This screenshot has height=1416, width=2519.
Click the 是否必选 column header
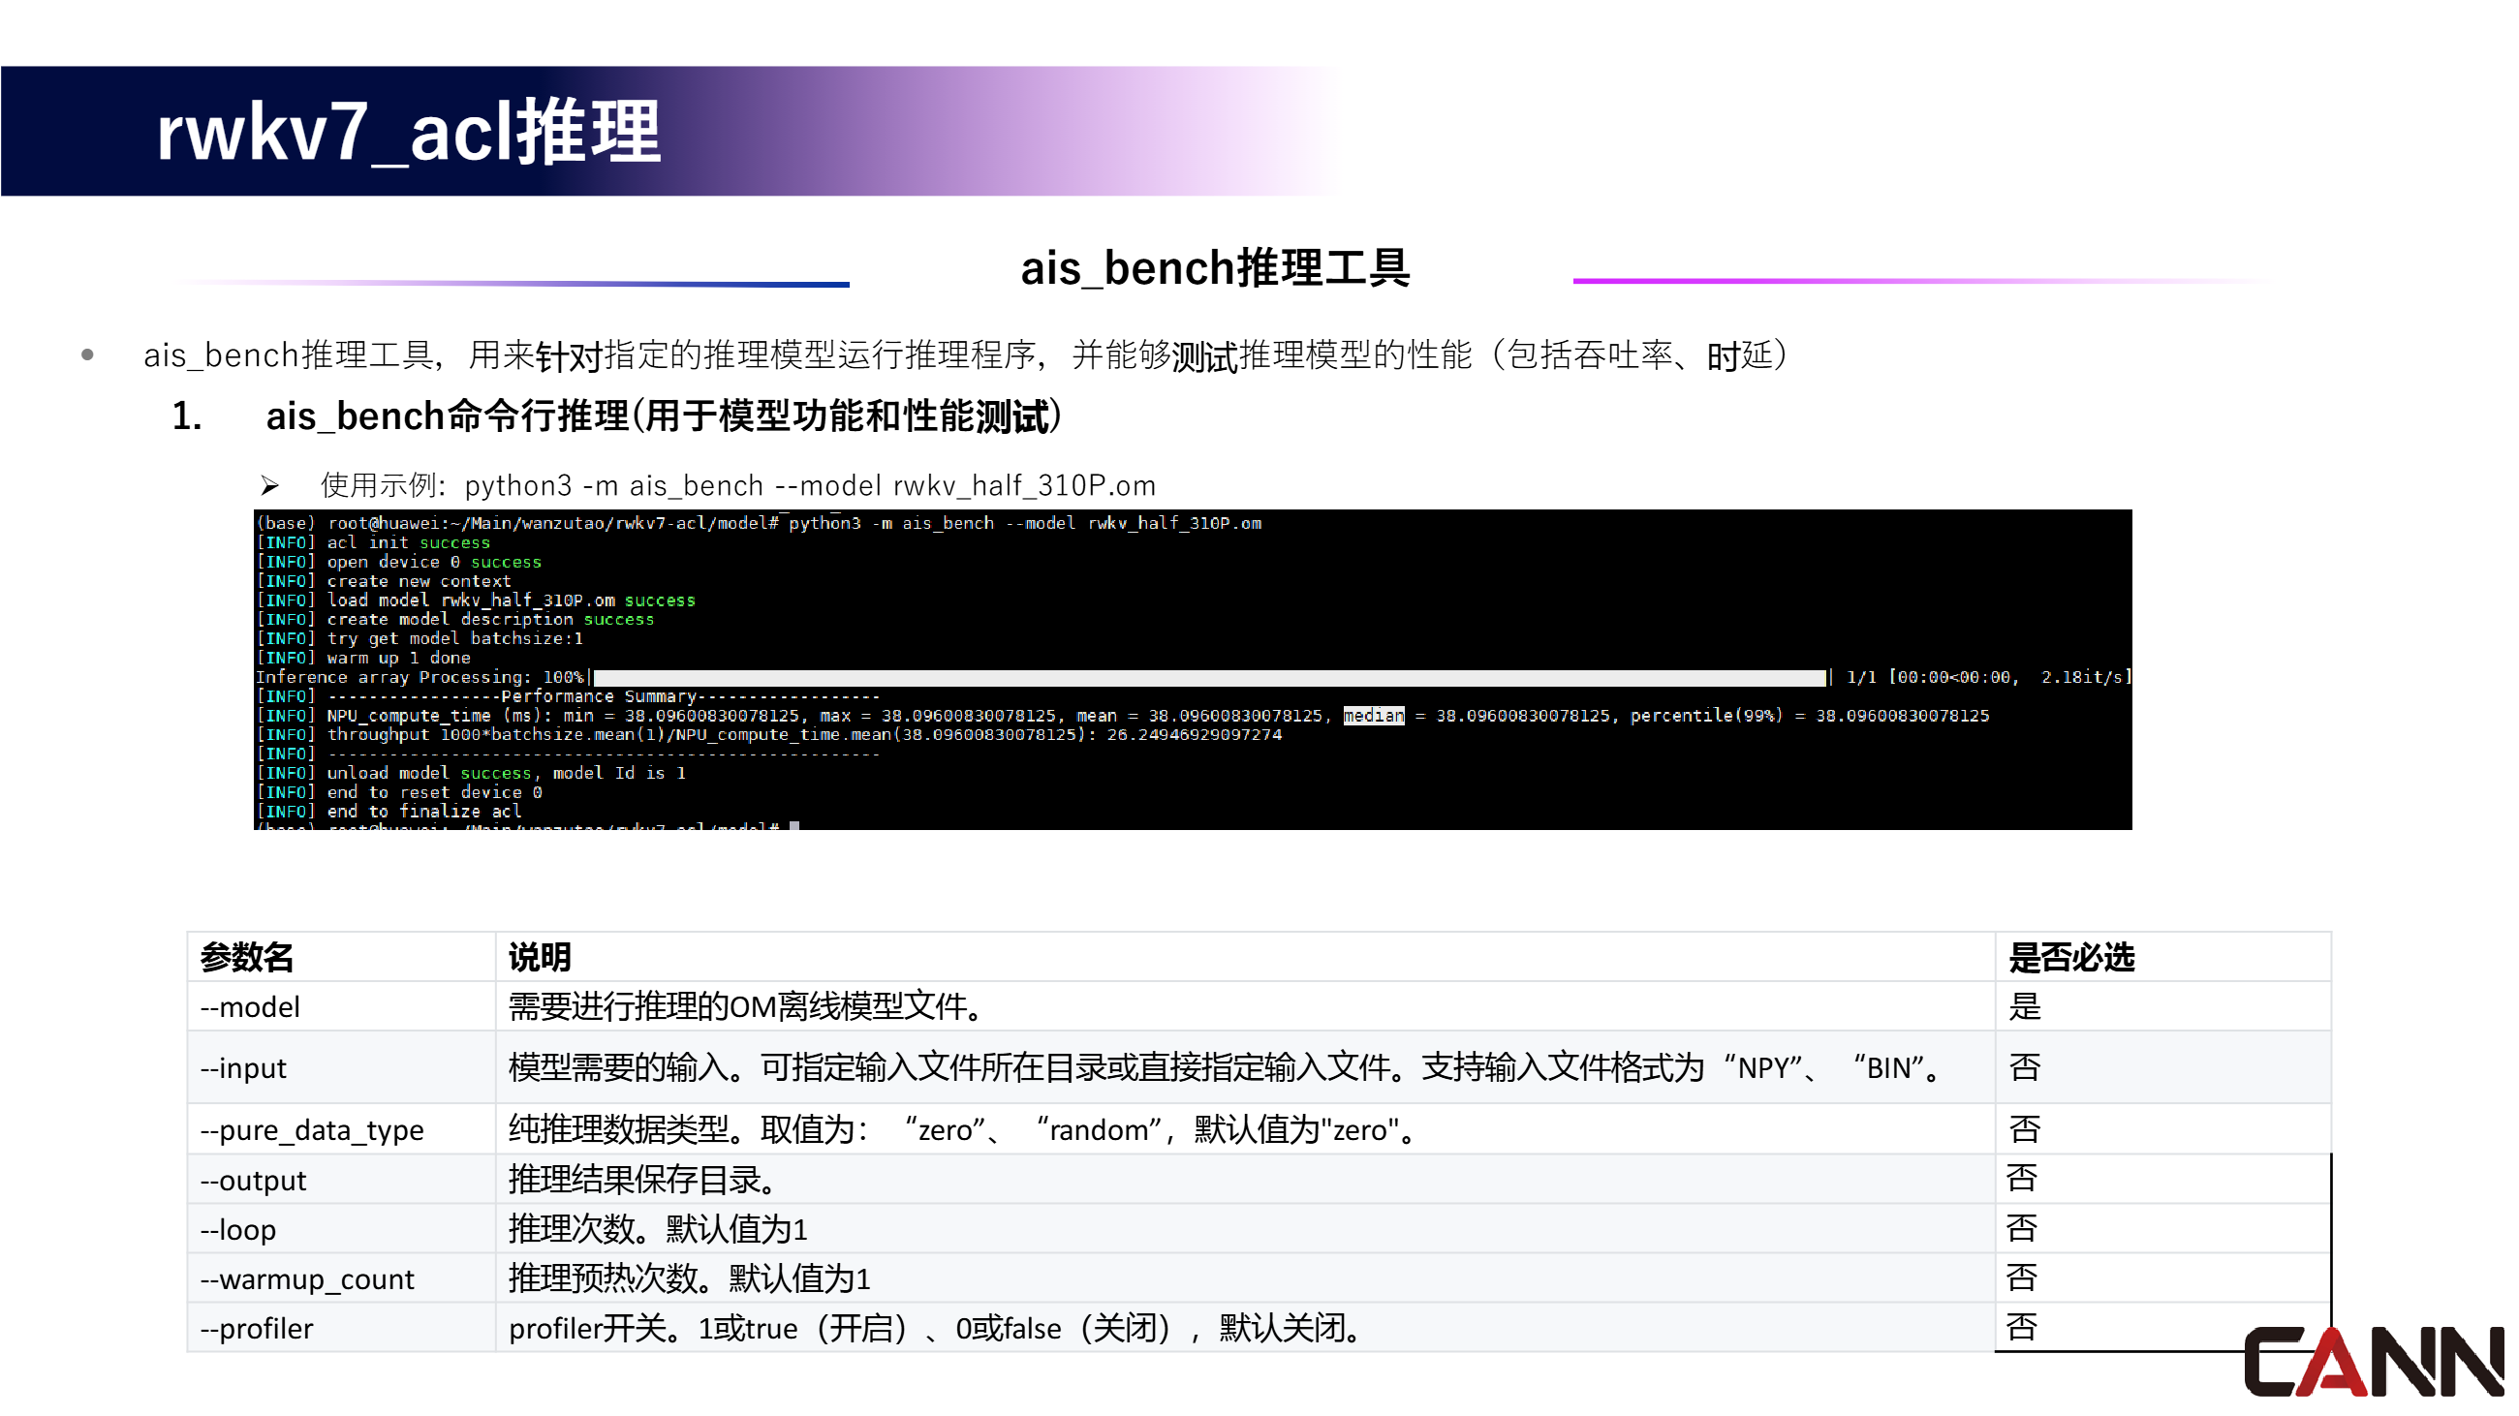(2071, 957)
